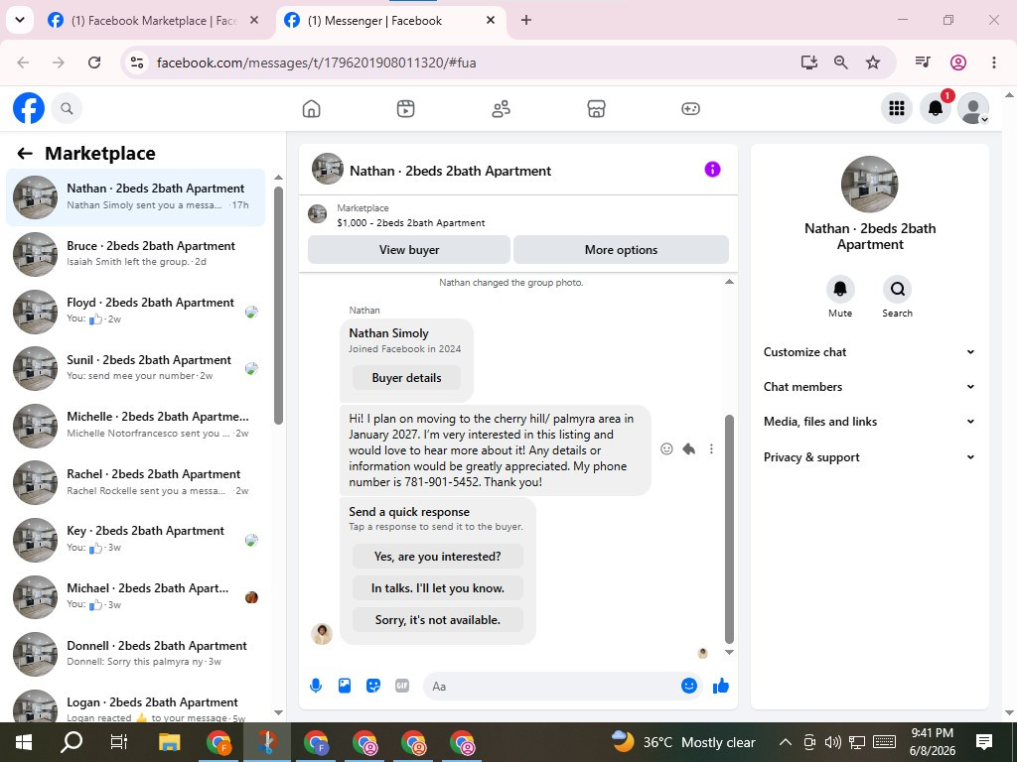1017x762 pixels.
Task: Open Floyd 2beds 2bath Apartment chat
Action: pos(135,311)
